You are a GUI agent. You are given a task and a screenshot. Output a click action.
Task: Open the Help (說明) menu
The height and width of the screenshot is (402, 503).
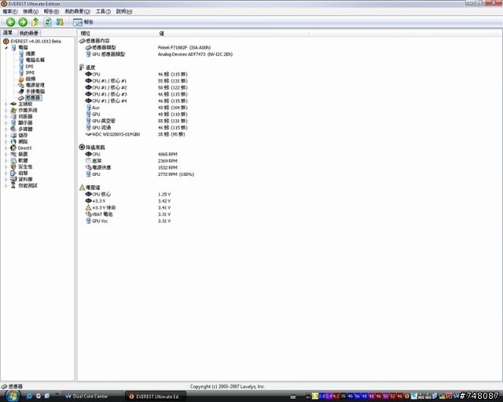124,12
